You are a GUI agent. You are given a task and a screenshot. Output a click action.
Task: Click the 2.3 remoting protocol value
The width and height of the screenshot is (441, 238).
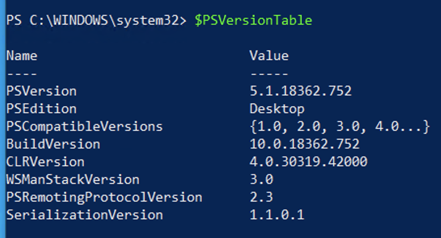pos(261,197)
